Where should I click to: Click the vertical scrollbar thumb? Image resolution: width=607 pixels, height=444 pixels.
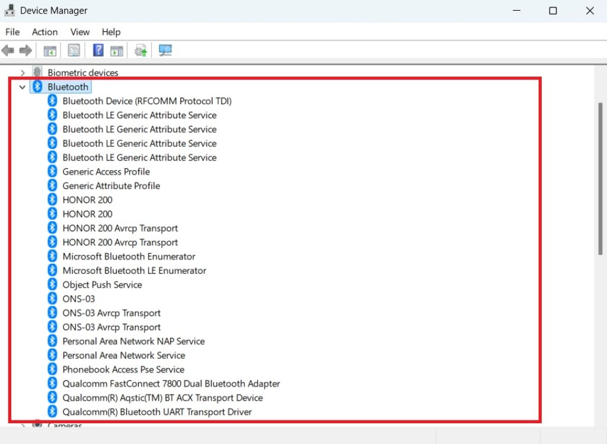pyautogui.click(x=600, y=178)
